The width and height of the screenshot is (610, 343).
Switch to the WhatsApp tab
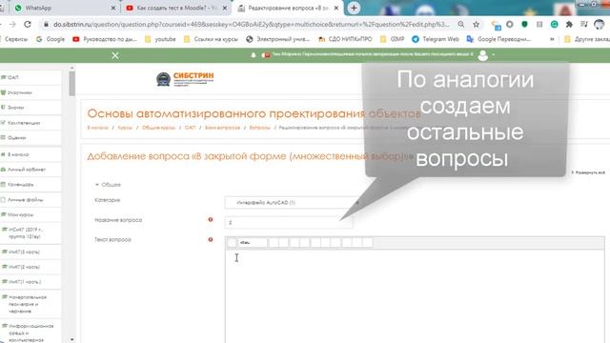(64, 8)
